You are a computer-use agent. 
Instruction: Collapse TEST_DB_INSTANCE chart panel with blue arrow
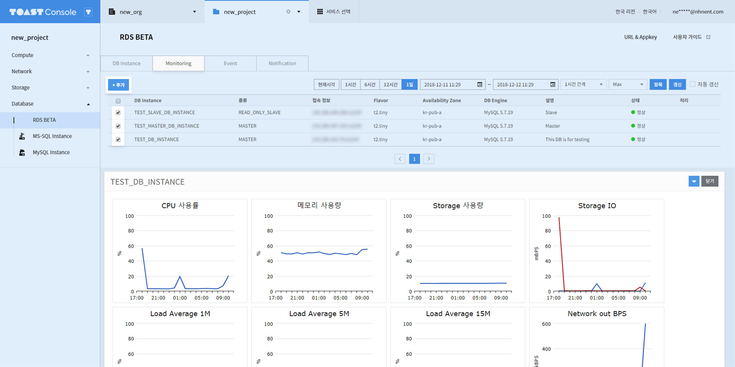694,181
